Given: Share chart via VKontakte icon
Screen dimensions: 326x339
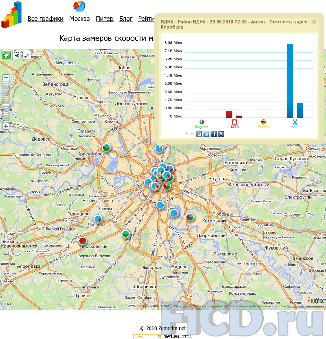Looking at the screenshot, I should (x=199, y=134).
